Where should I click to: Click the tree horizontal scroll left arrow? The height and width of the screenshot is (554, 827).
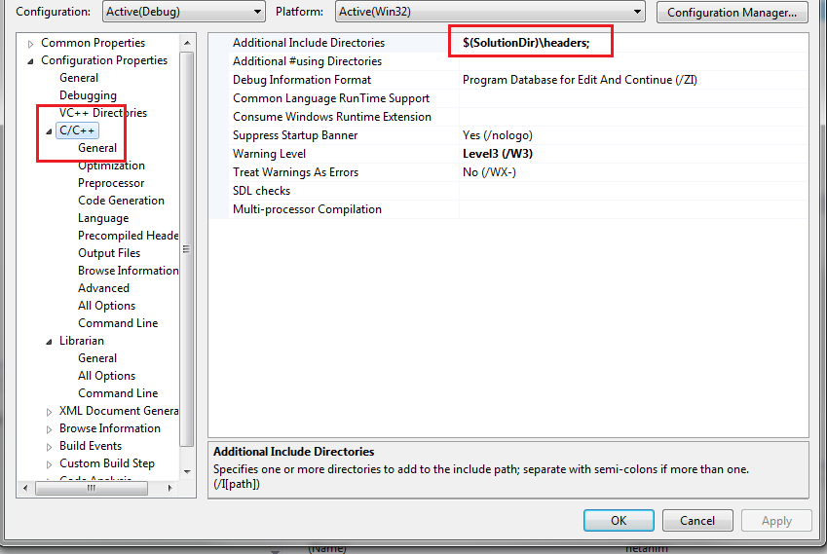tap(24, 488)
